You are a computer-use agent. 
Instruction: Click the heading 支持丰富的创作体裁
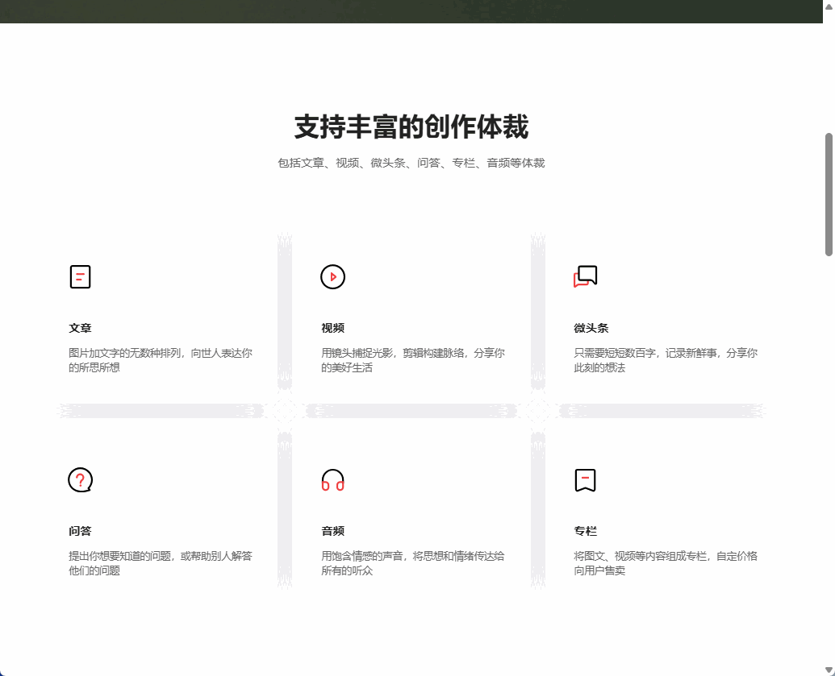[417, 126]
